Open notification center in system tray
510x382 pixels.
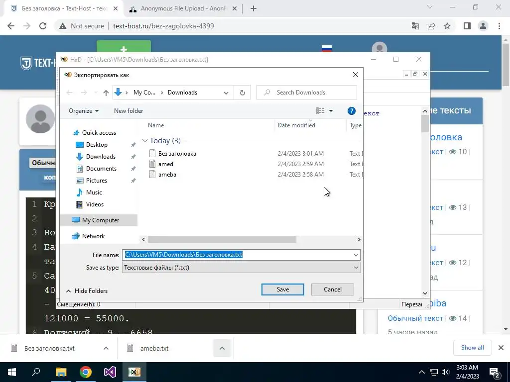pyautogui.click(x=494, y=372)
